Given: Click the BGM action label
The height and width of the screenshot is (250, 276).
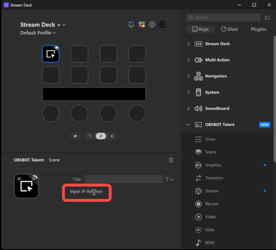Looking at the screenshot, I should click(210, 243).
